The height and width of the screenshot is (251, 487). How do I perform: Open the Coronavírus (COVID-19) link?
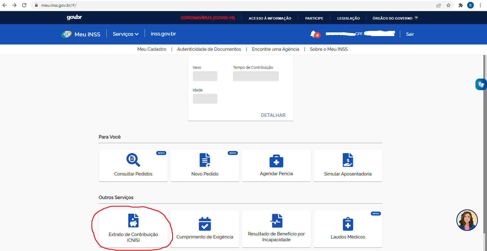[208, 18]
